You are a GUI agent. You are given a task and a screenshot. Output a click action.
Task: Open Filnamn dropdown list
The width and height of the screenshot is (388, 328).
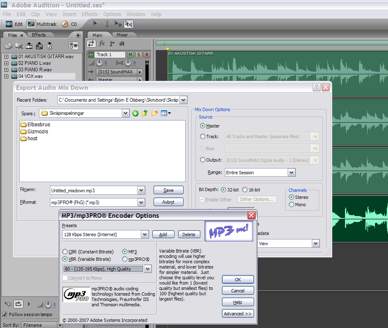click(141, 190)
